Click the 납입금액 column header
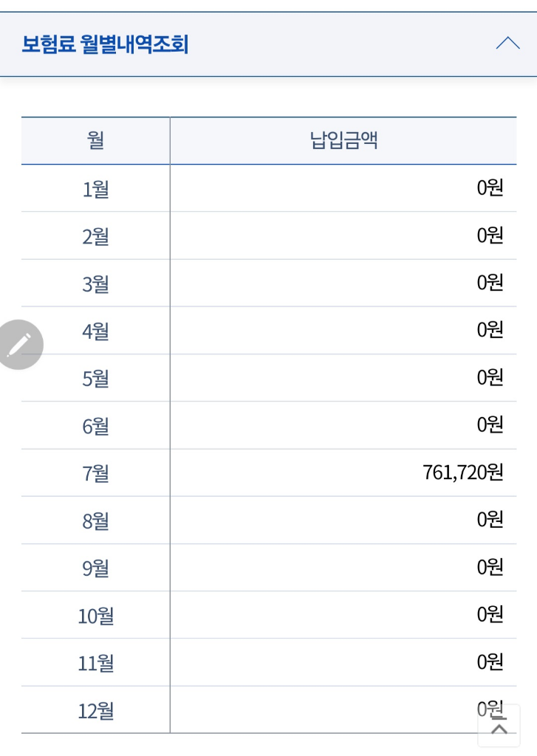Screen dimensions: 537x756 click(x=343, y=140)
